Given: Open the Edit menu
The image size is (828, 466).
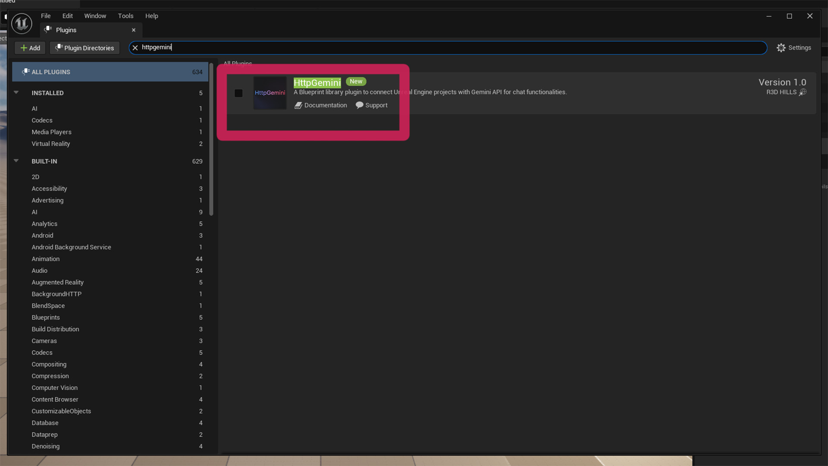Looking at the screenshot, I should (x=67, y=16).
